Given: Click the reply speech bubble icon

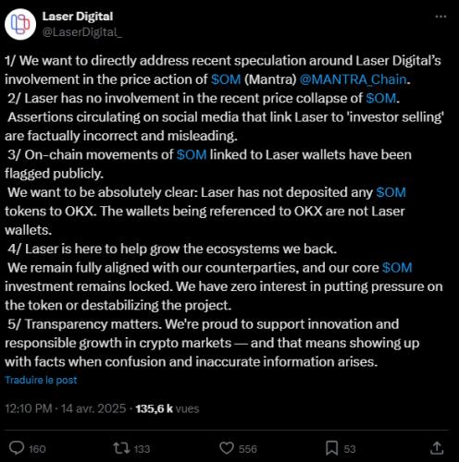Looking at the screenshot, I should (17, 448).
